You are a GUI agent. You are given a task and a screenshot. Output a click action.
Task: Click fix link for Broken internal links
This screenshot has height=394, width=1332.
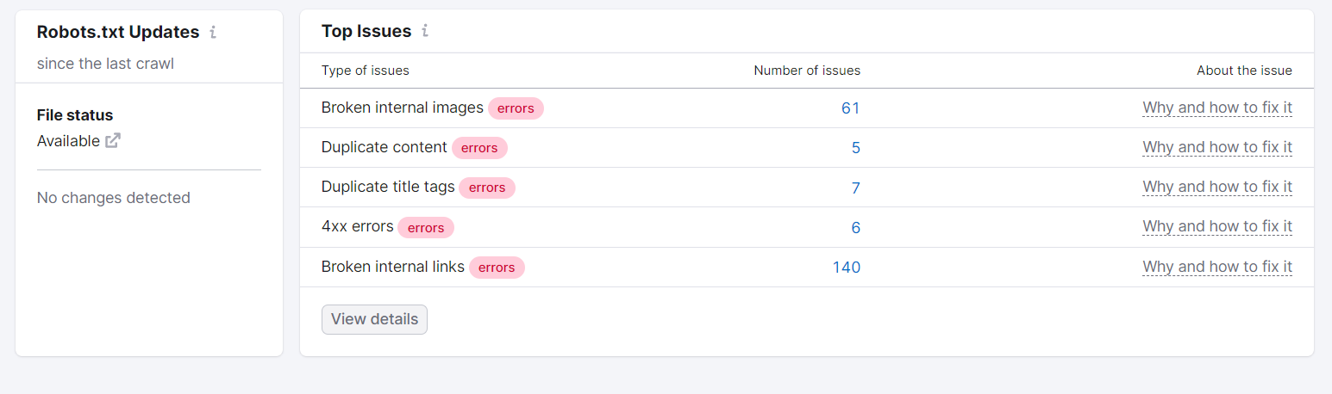click(x=1216, y=267)
